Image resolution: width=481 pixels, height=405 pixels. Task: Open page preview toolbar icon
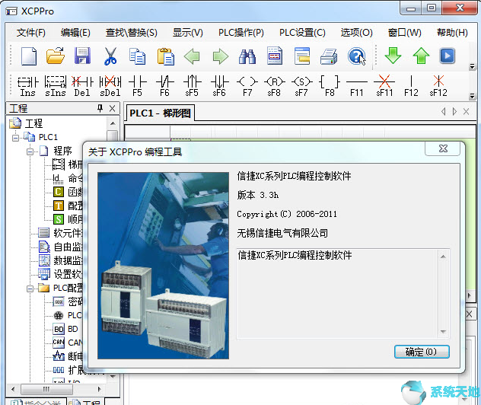275,56
